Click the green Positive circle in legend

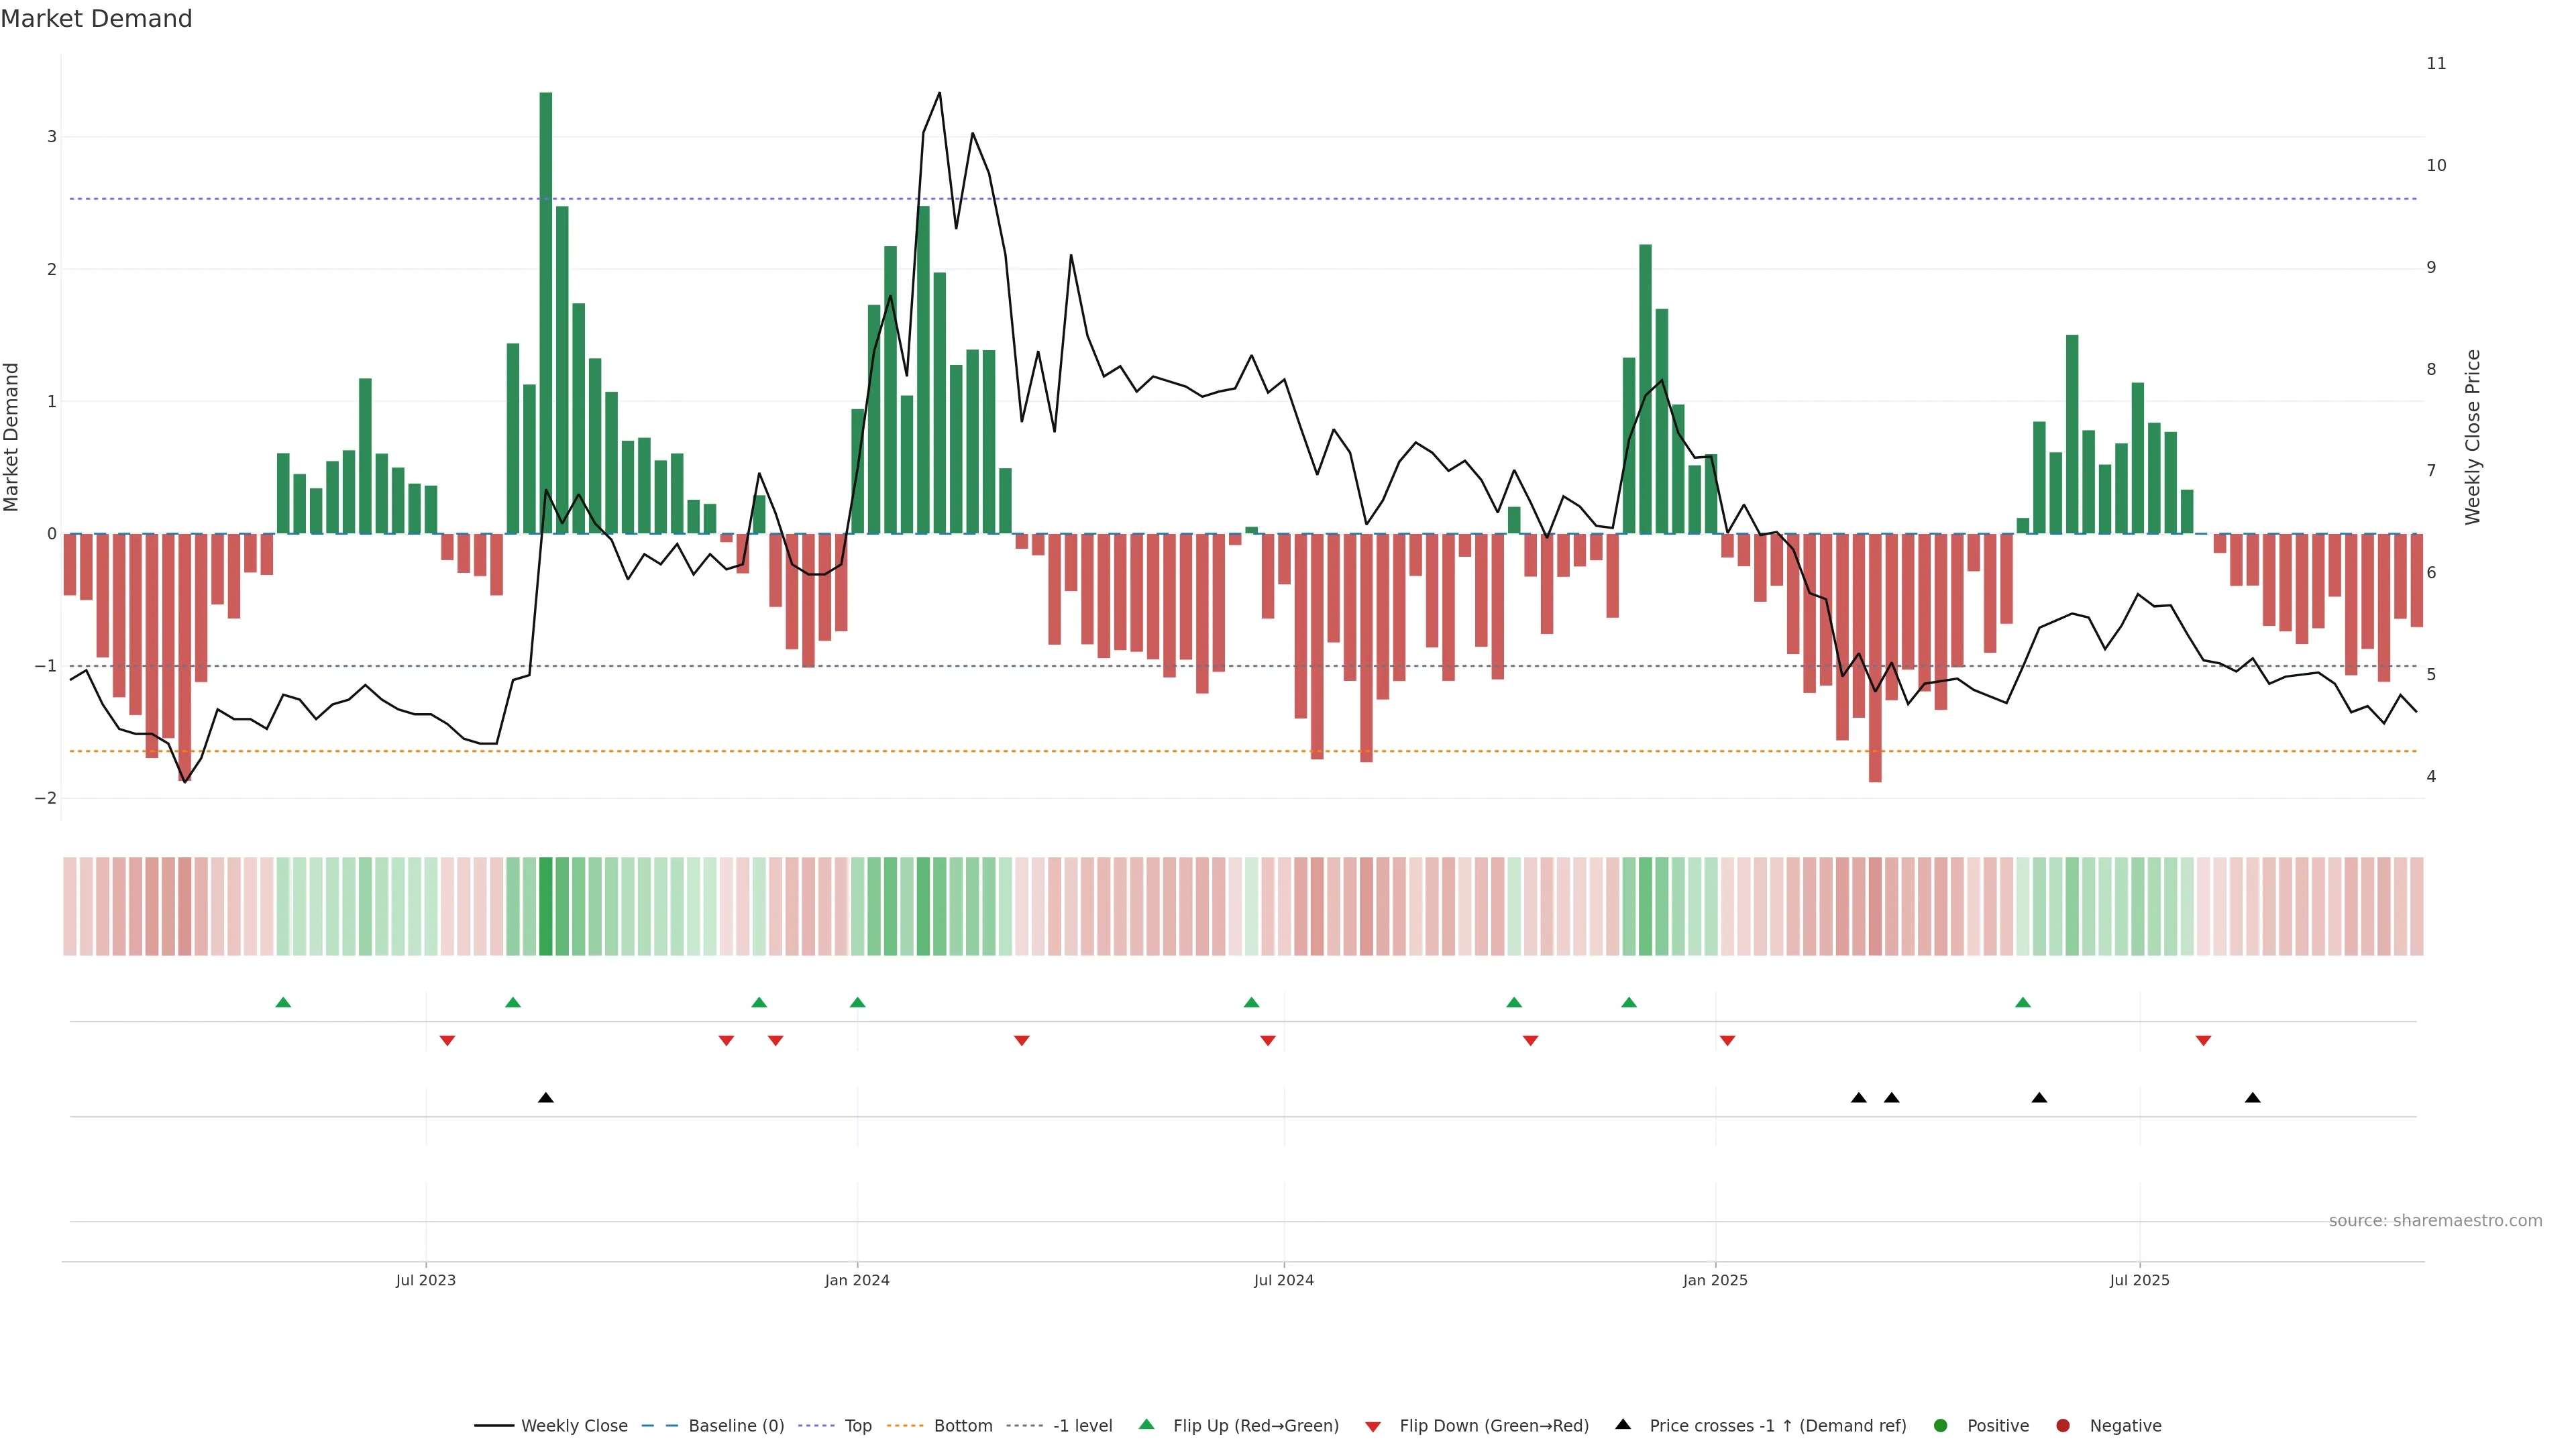(x=1941, y=1425)
